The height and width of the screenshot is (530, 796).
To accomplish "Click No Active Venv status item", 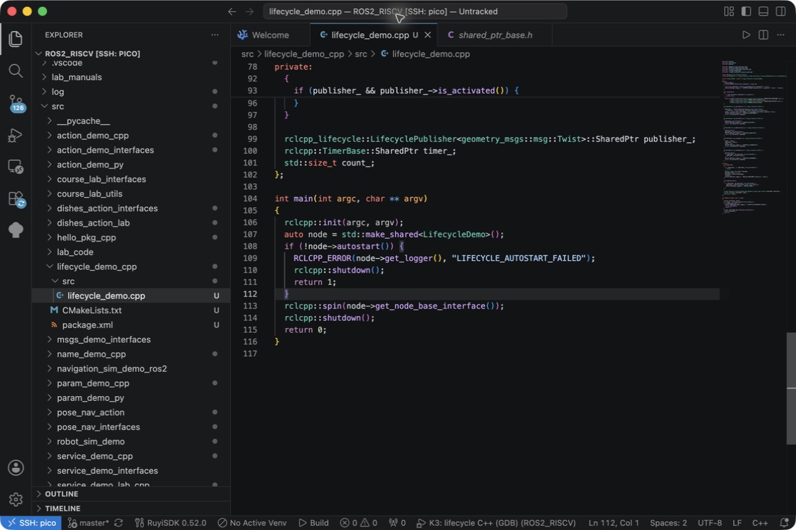I will pos(252,523).
